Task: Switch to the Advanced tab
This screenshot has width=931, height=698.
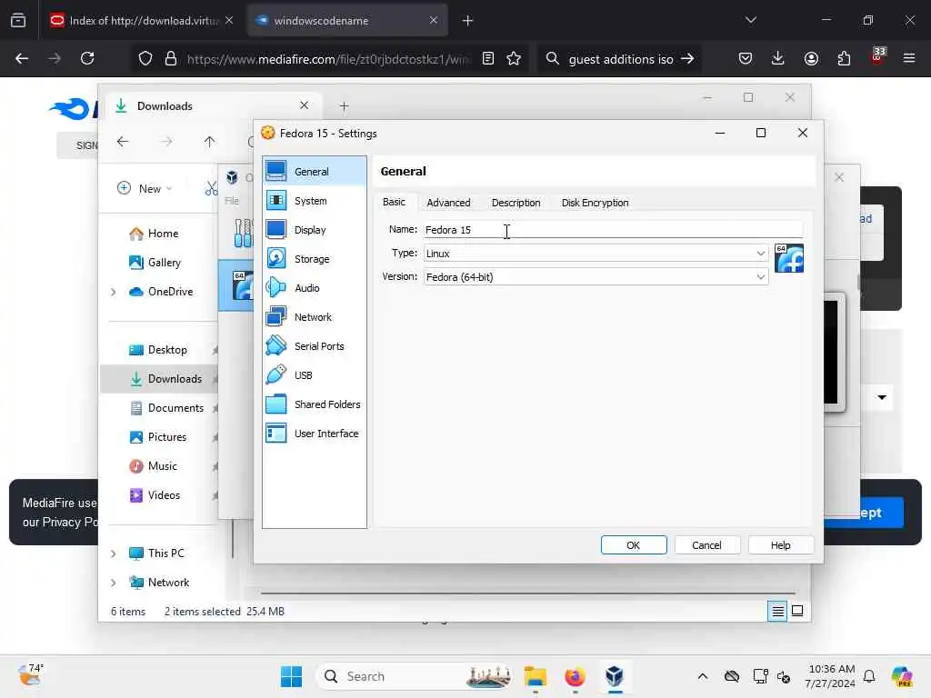Action: 448,203
